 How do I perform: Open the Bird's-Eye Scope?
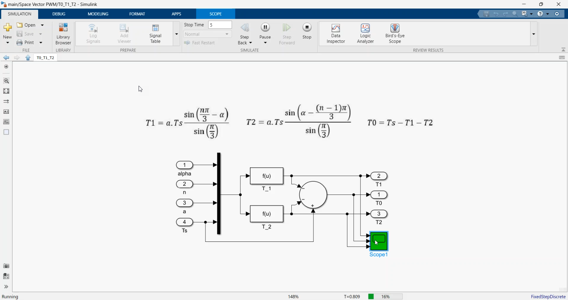click(x=395, y=34)
